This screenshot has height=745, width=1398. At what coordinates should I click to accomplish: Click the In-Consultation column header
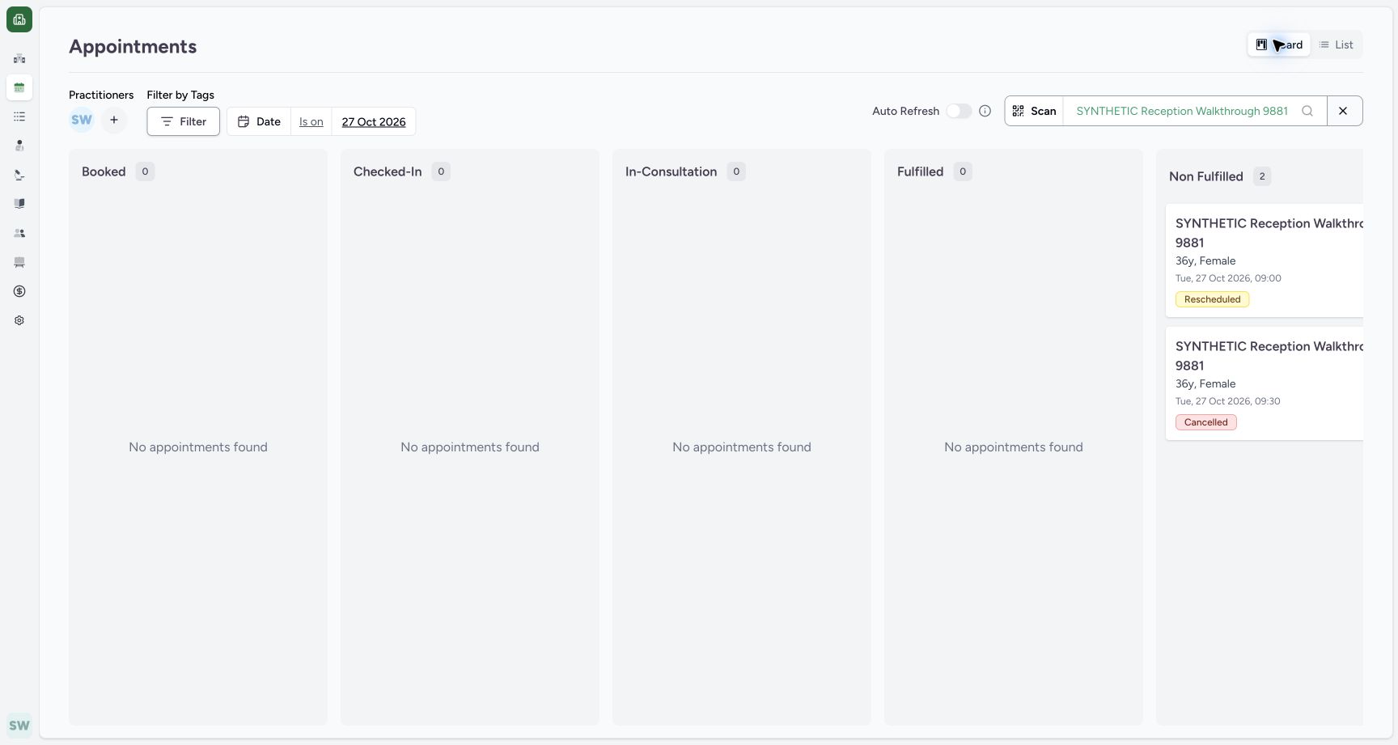(x=671, y=171)
